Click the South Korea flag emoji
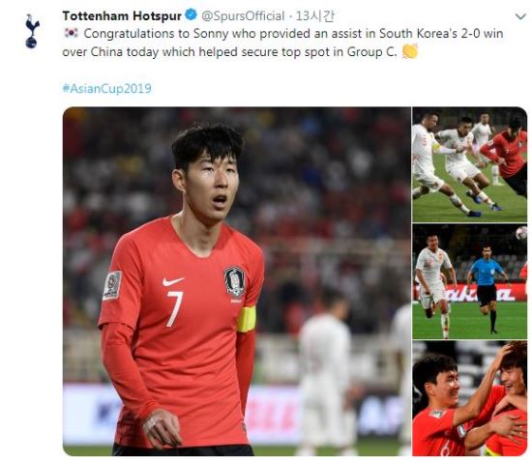 click(71, 33)
